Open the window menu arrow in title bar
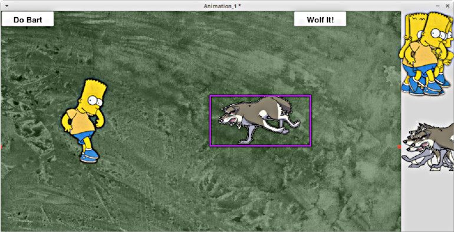 click(6, 6)
